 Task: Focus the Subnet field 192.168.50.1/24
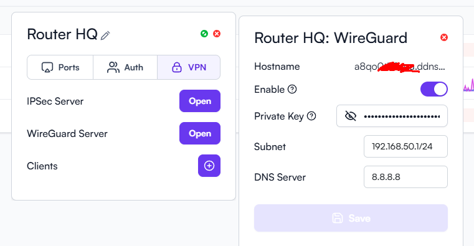(405, 146)
